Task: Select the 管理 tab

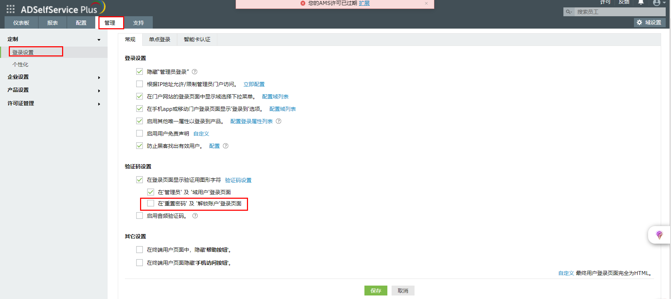Action: coord(110,23)
